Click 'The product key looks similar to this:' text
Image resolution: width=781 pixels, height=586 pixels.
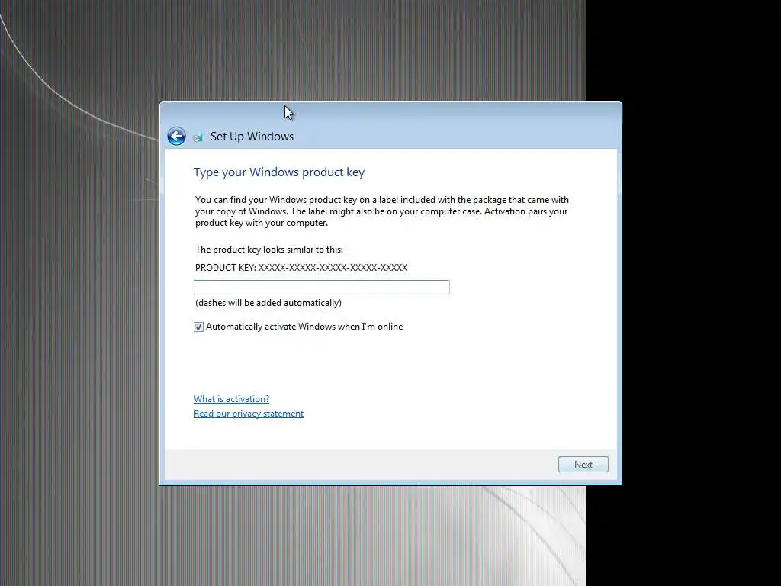click(269, 250)
